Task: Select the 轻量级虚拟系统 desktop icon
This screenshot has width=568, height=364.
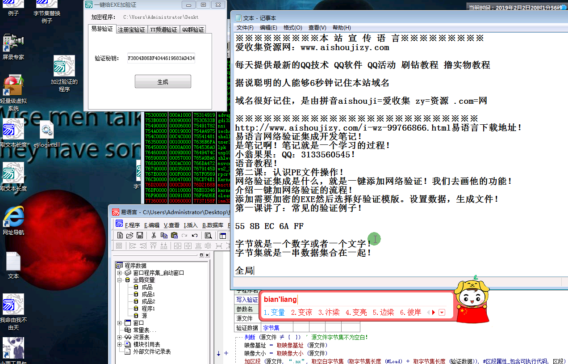Action: tap(13, 93)
